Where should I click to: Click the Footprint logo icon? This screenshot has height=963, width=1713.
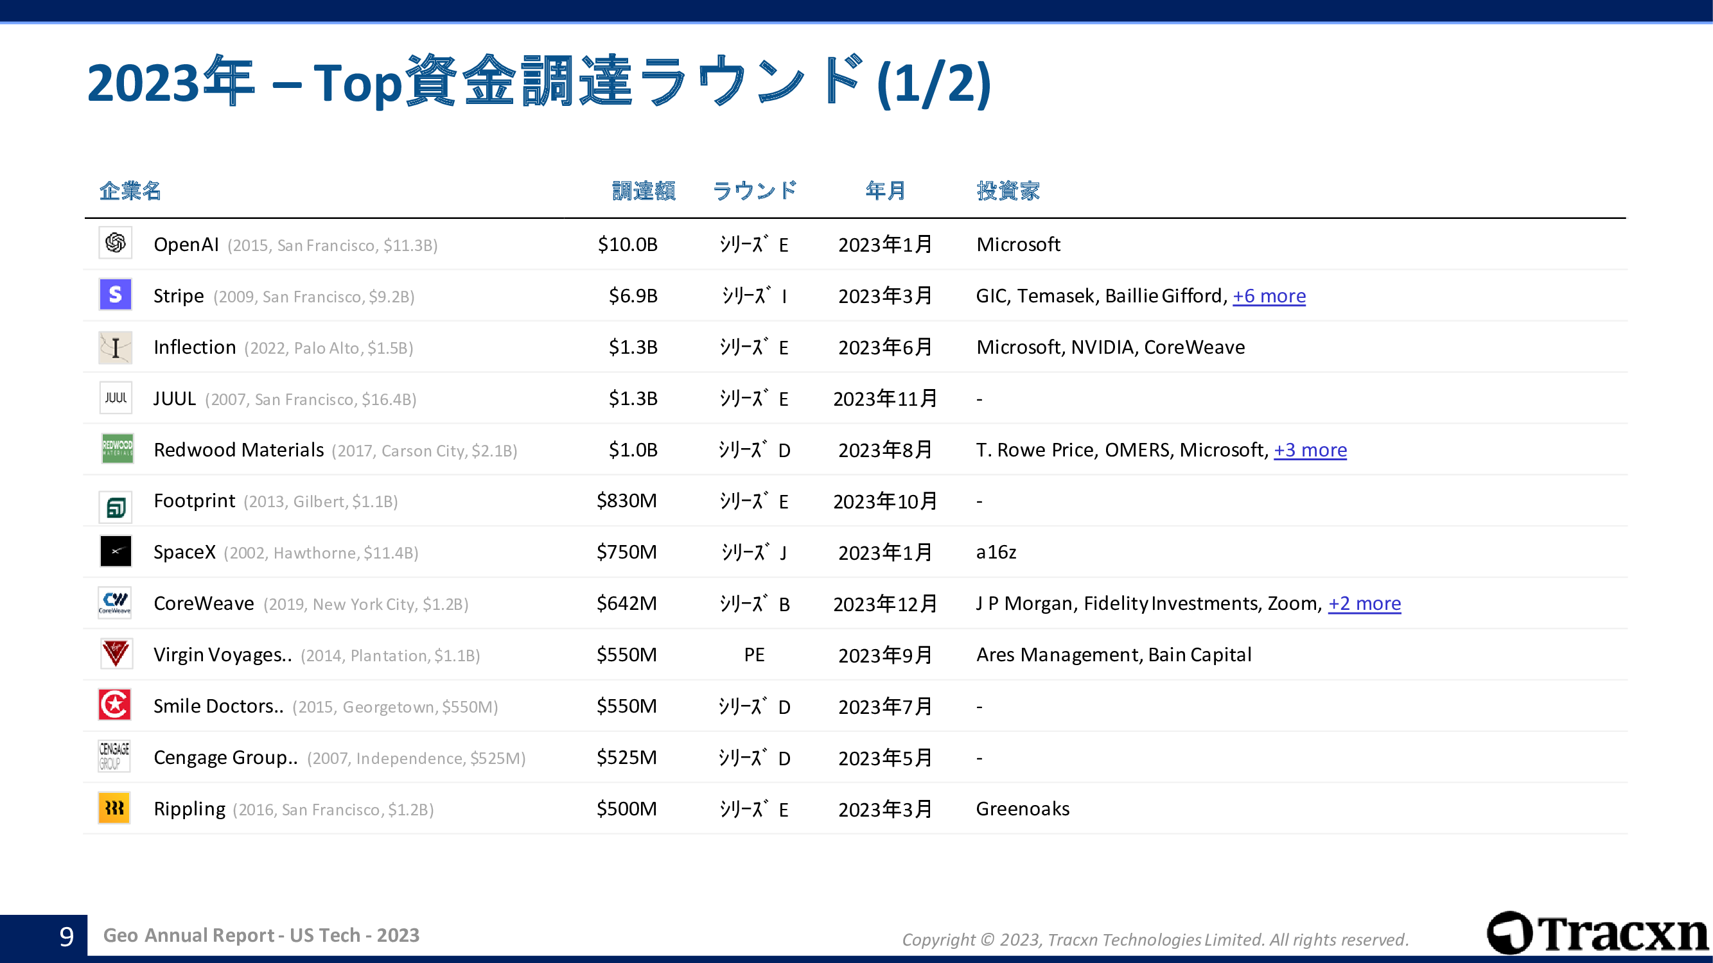click(x=115, y=508)
